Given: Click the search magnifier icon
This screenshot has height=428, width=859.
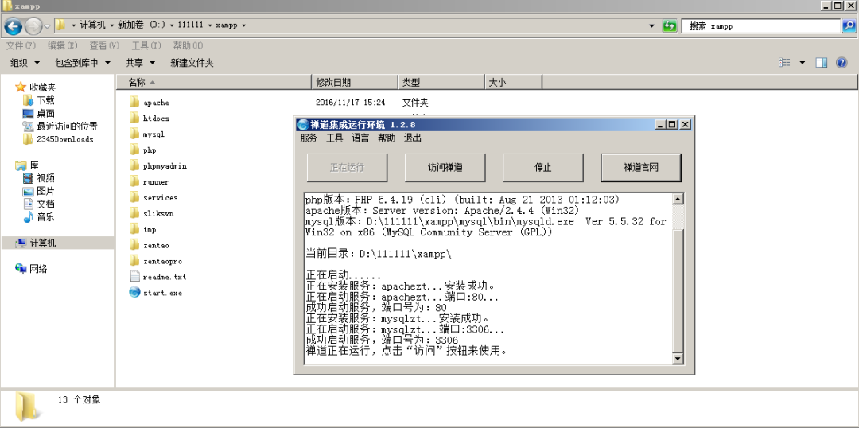Looking at the screenshot, I should (x=848, y=25).
